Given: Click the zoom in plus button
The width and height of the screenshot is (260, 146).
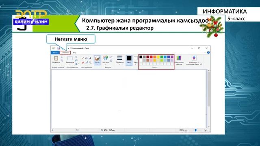Looking at the screenshot, I should [x=205, y=130].
